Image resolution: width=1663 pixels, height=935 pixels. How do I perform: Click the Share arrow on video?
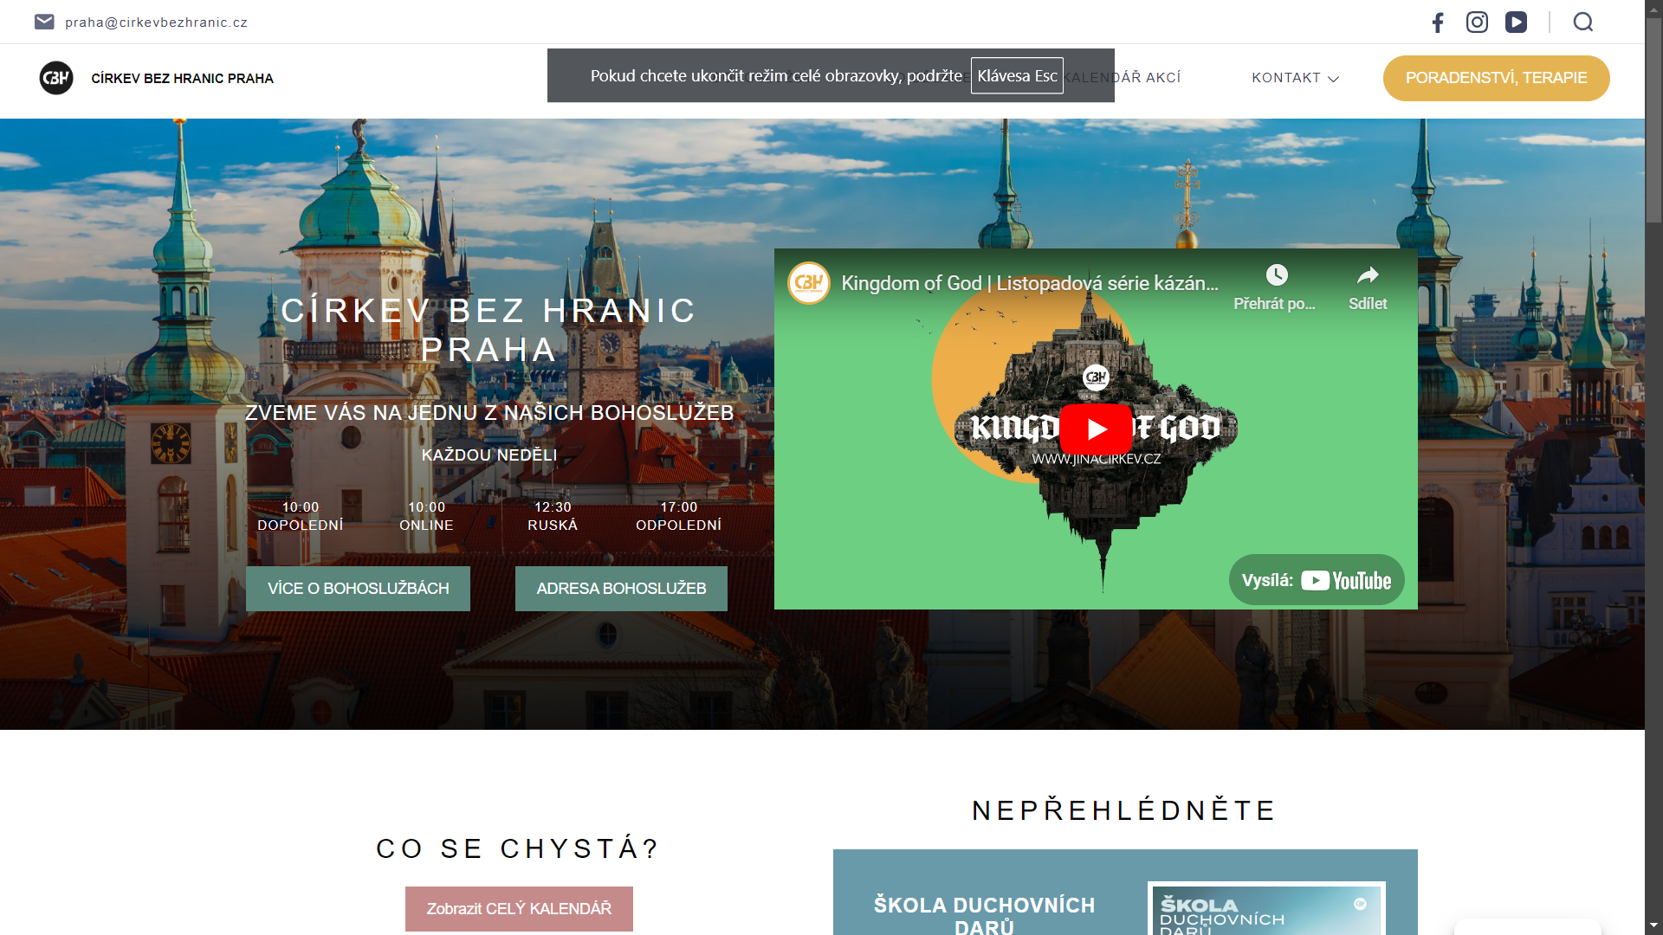coord(1368,276)
